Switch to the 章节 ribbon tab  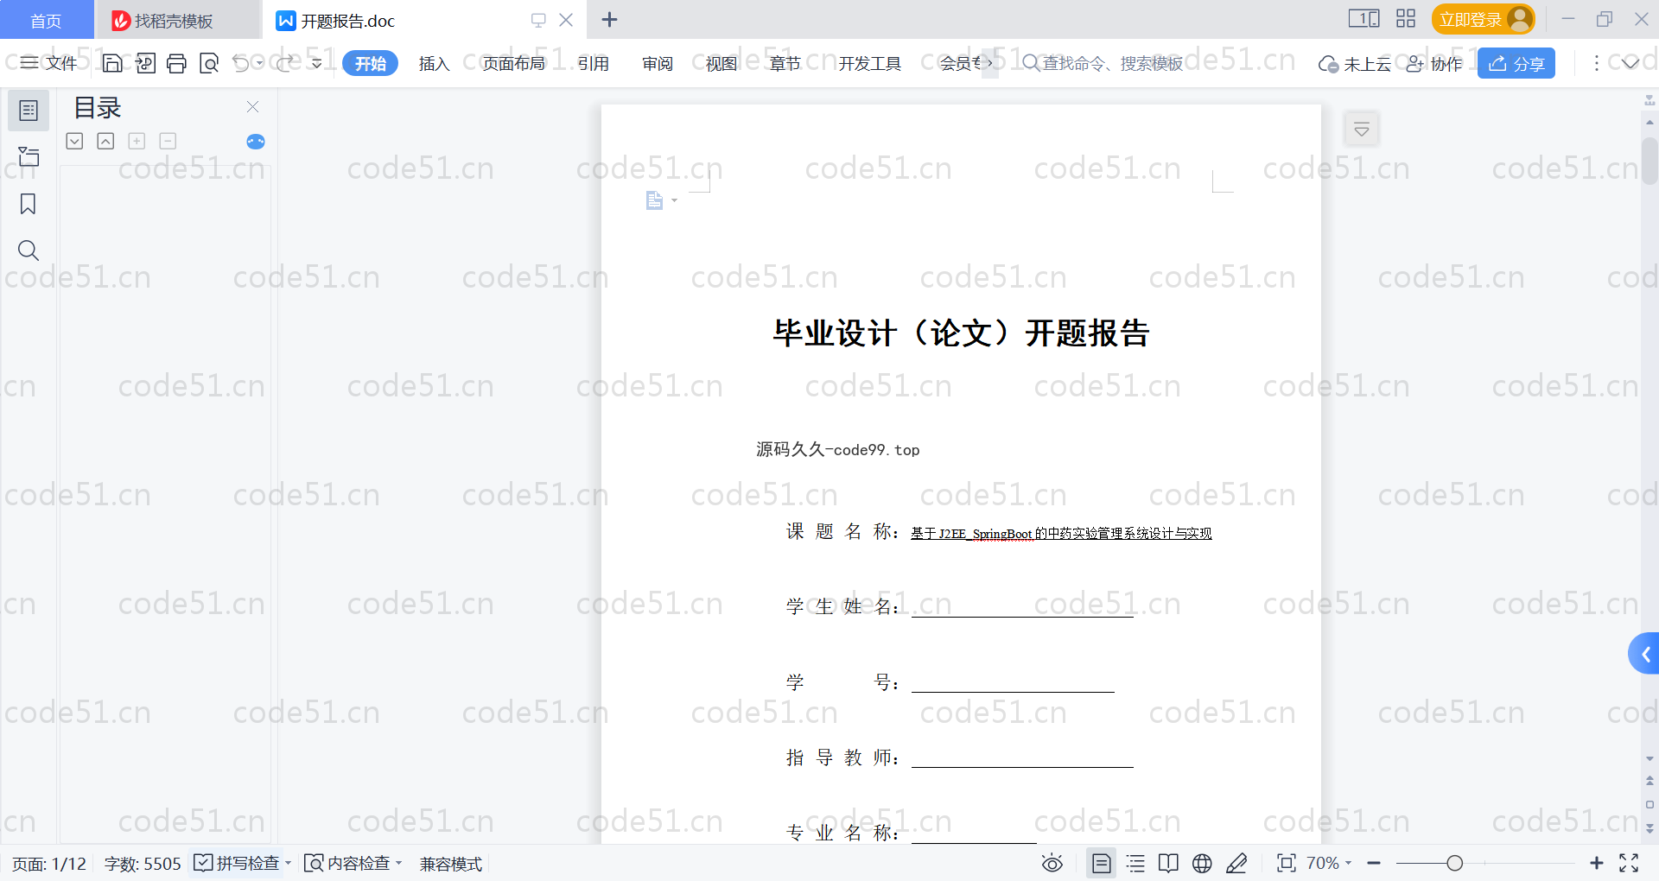[x=785, y=63]
